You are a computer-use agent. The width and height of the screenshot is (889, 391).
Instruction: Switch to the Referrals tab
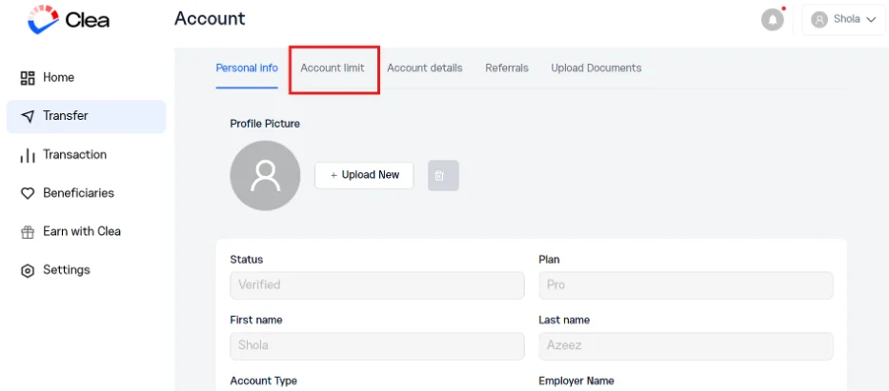pyautogui.click(x=507, y=68)
